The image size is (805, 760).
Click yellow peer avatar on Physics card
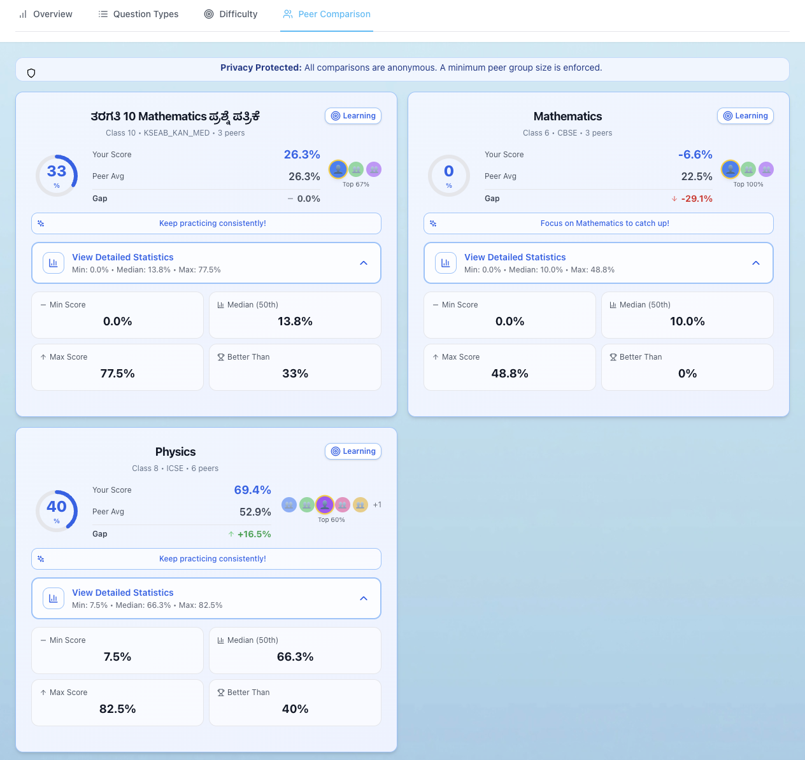tap(360, 505)
